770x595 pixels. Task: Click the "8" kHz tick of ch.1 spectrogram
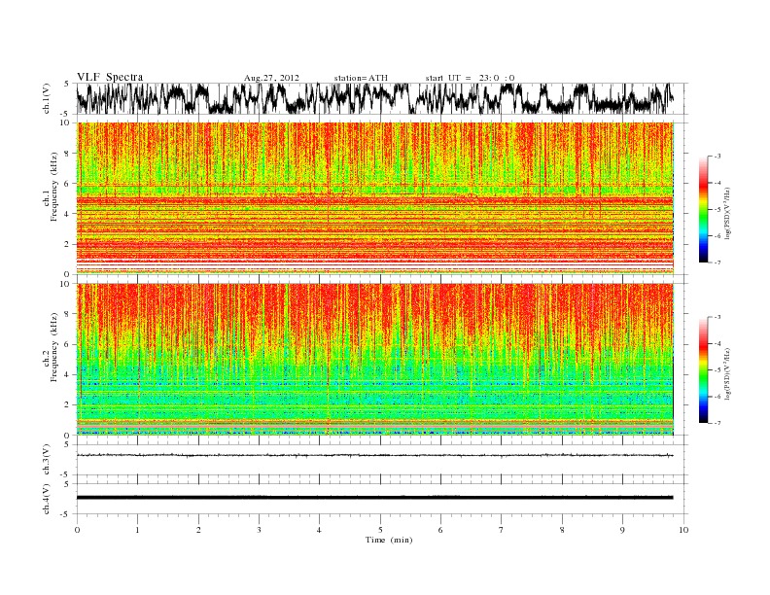click(x=67, y=154)
